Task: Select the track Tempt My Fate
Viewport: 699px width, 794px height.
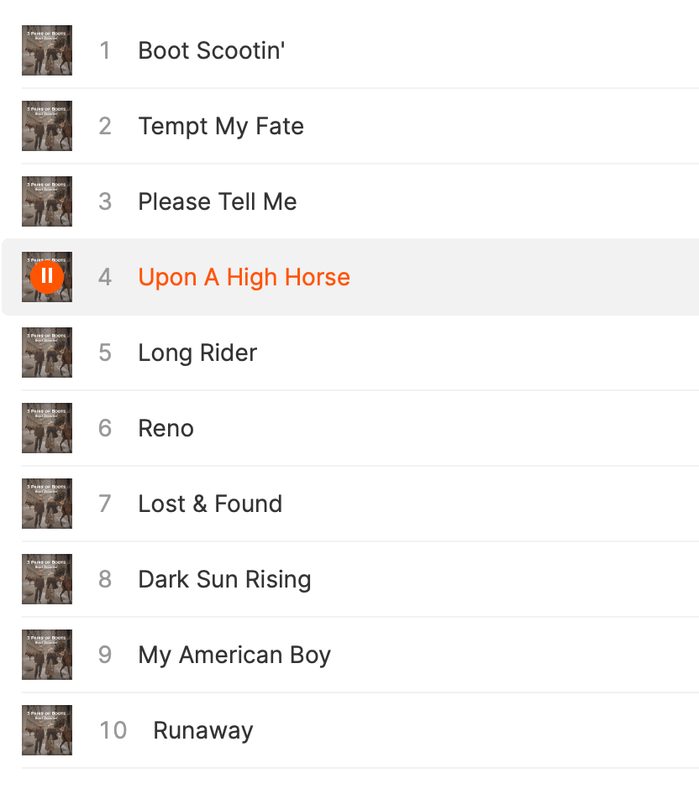Action: point(221,126)
